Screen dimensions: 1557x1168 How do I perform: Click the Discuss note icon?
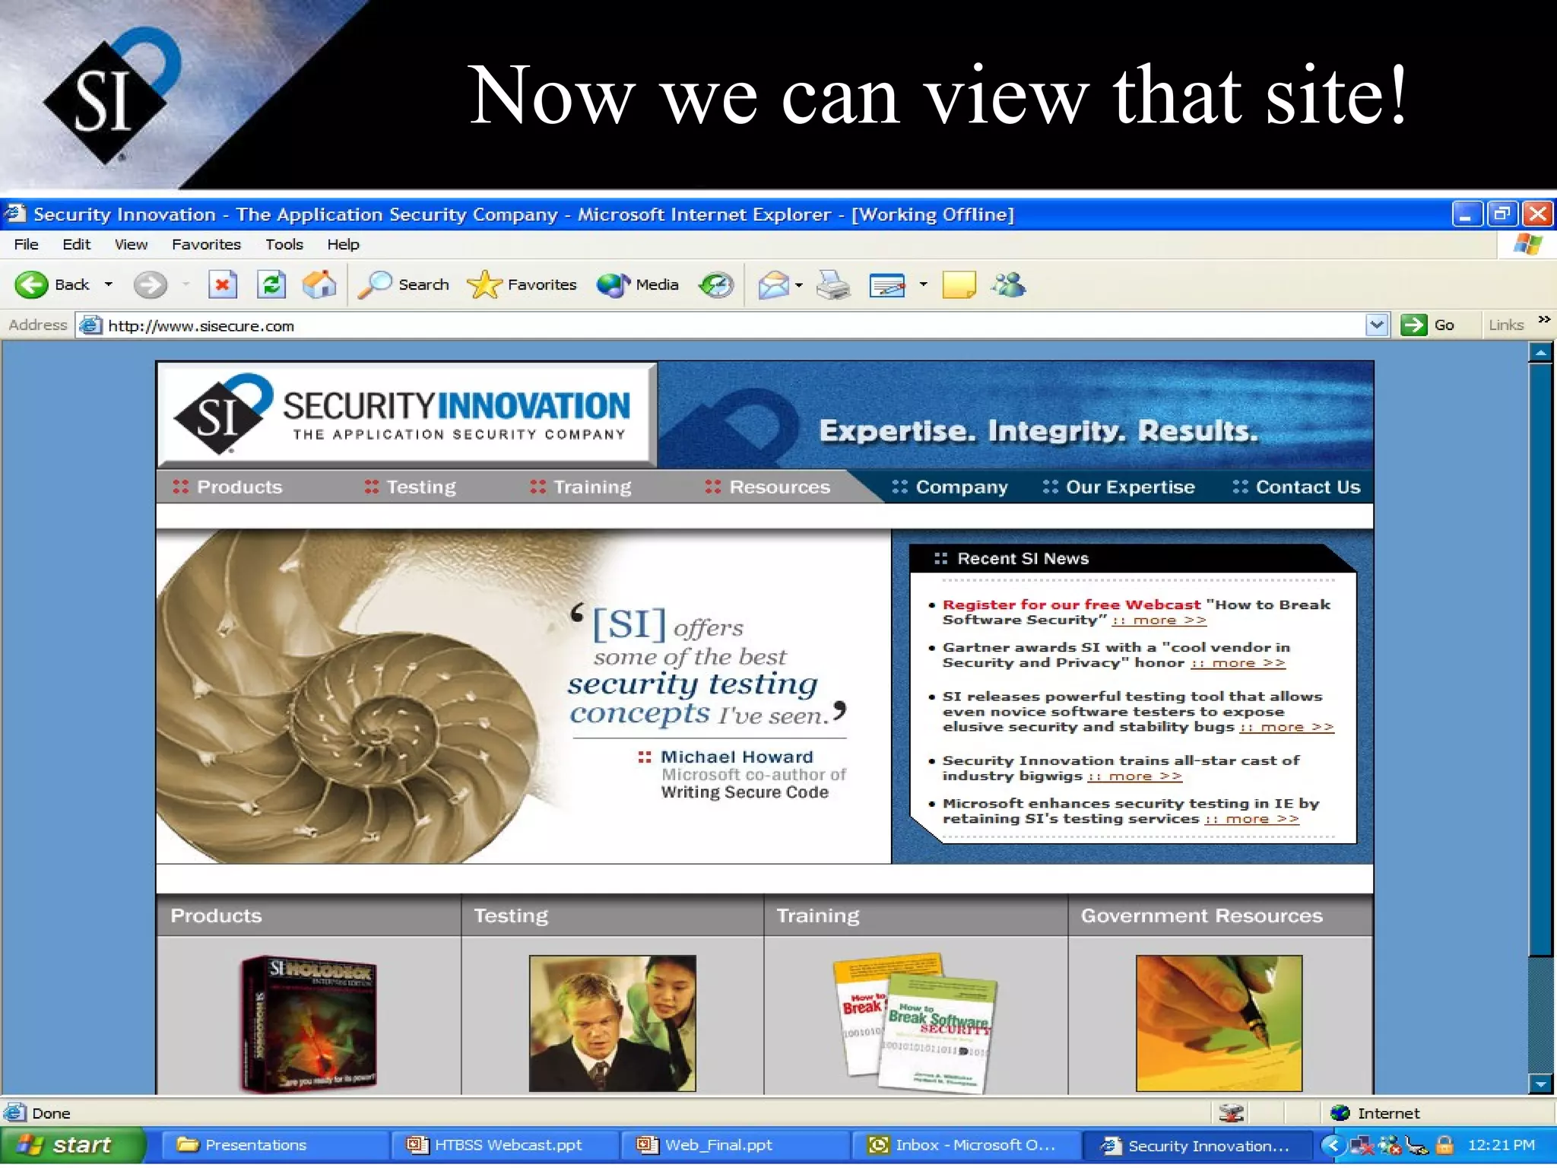pyautogui.click(x=959, y=284)
